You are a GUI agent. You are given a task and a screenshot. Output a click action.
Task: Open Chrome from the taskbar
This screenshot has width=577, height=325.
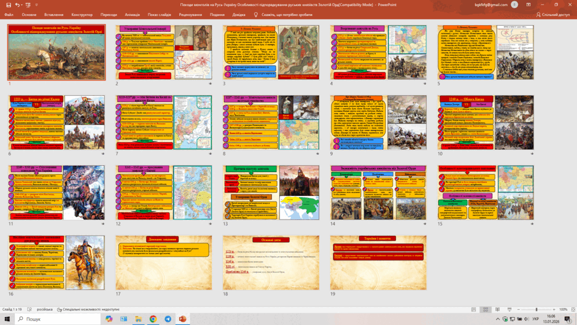point(153,319)
